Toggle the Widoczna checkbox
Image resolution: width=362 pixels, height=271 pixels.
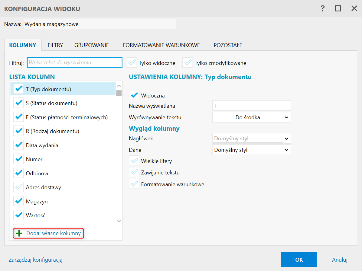[x=134, y=95]
